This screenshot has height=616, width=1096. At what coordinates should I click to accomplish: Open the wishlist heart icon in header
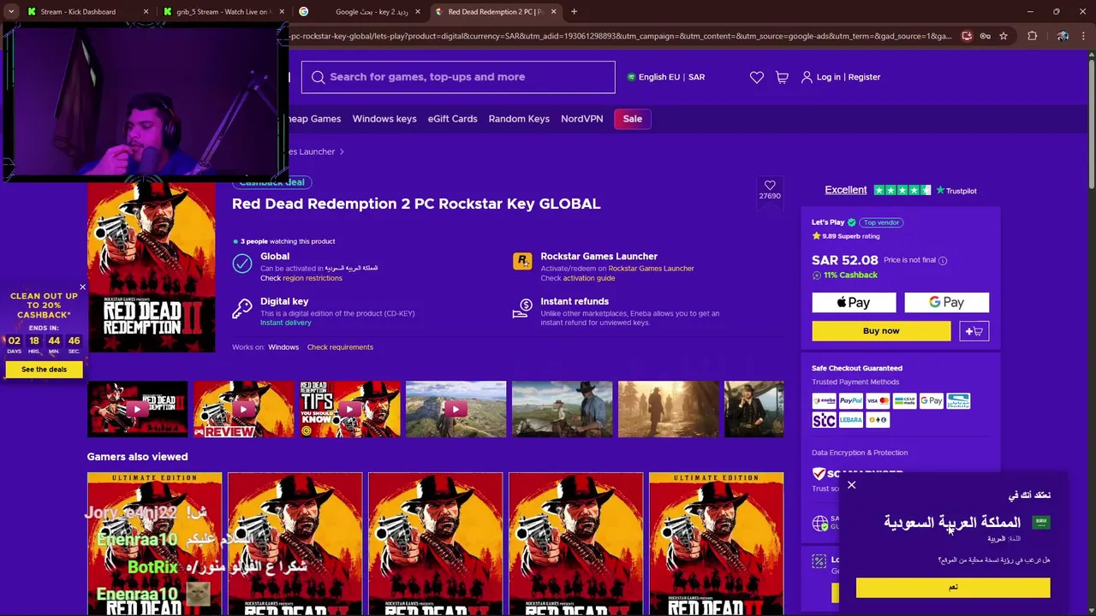click(757, 77)
